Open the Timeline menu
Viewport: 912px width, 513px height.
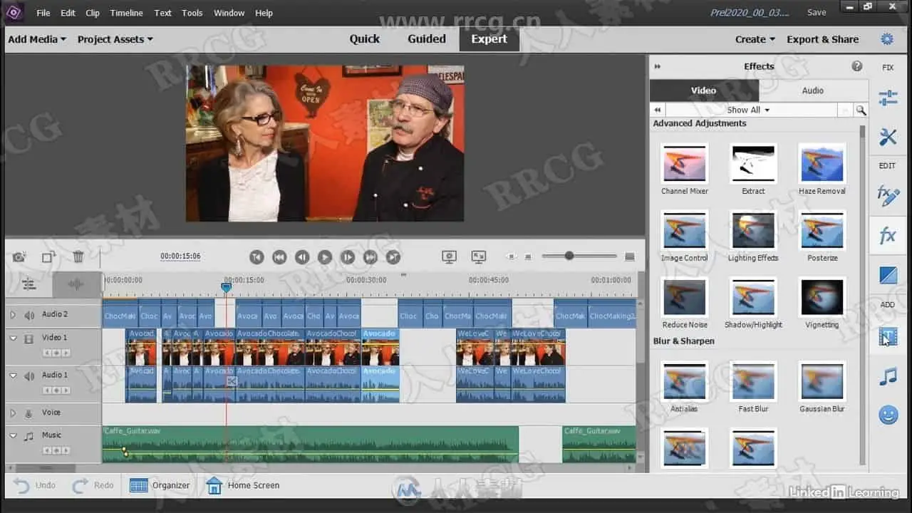(126, 13)
